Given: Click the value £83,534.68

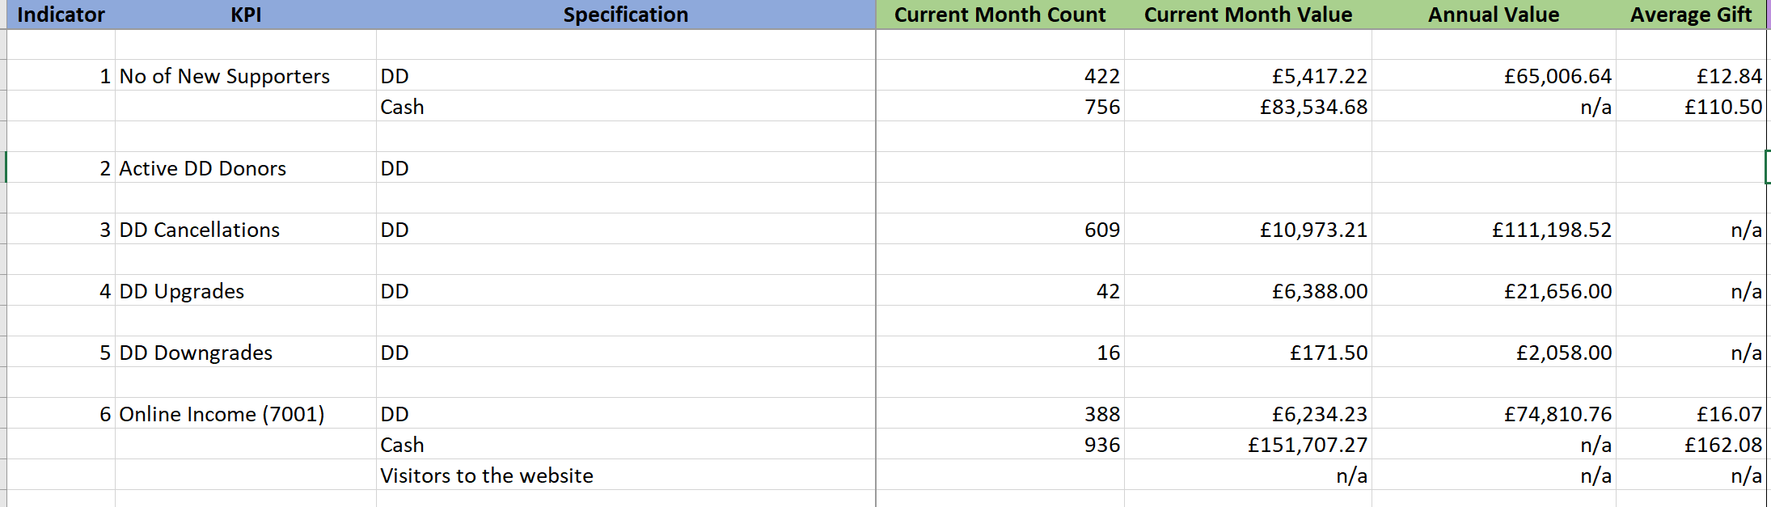Looking at the screenshot, I should [x=1248, y=106].
